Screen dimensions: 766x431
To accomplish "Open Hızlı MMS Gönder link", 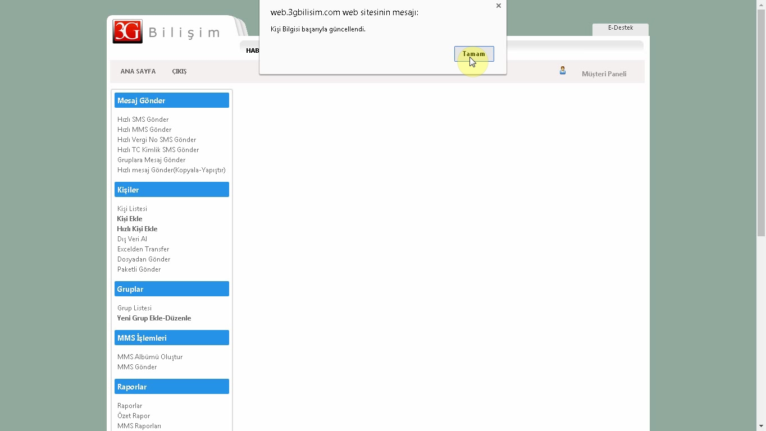I will coord(144,130).
